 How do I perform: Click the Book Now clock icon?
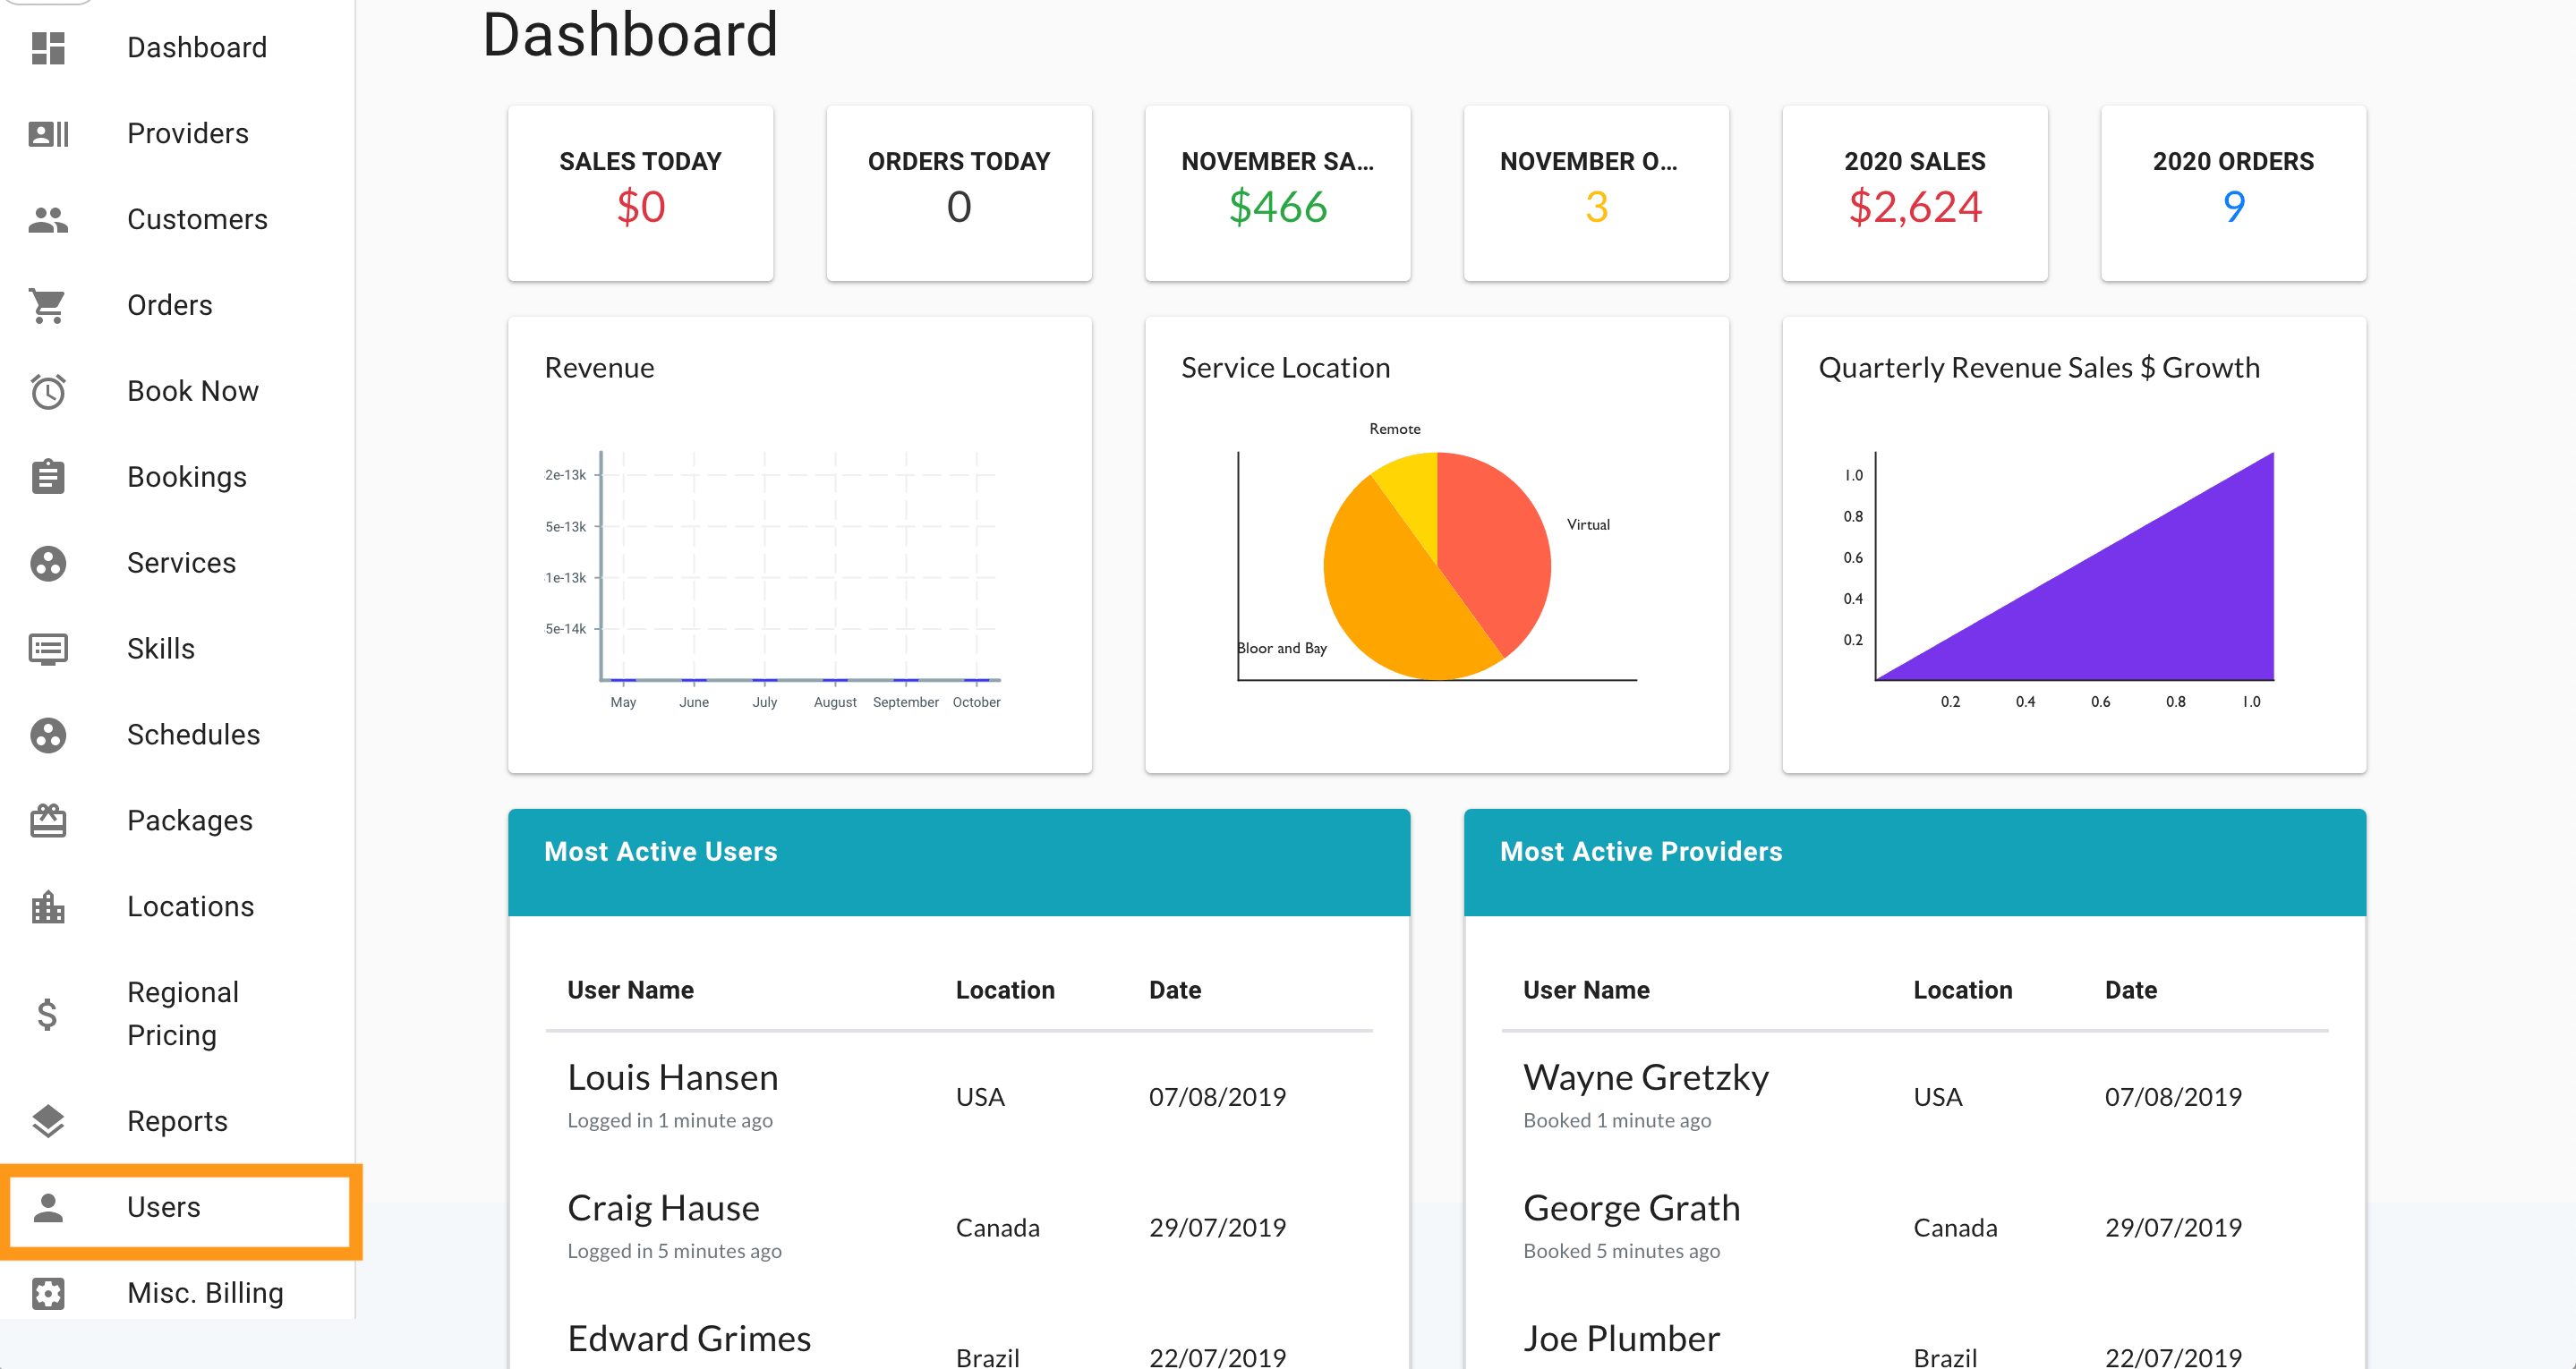click(x=48, y=391)
